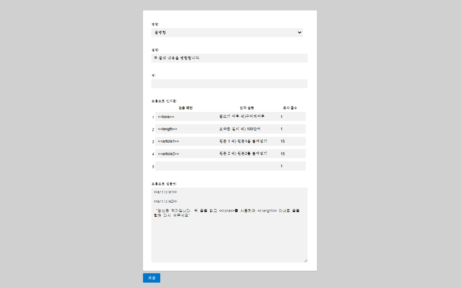Click the empty fifth row pattern field
The image size is (461, 288).
pos(184,166)
